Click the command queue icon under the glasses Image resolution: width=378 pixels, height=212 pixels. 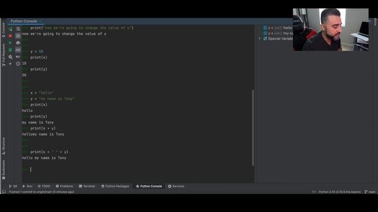coord(18,57)
